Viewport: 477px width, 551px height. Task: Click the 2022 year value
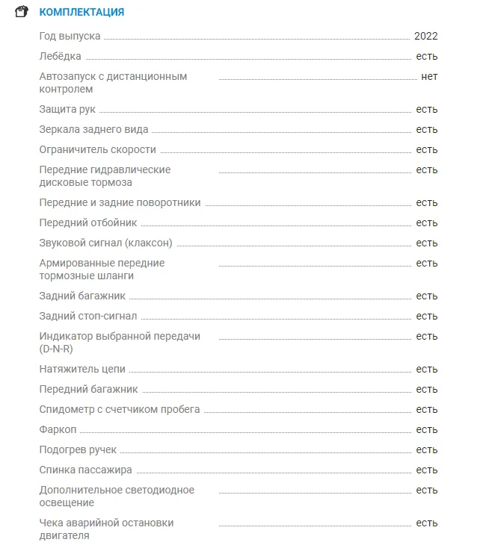coord(425,36)
